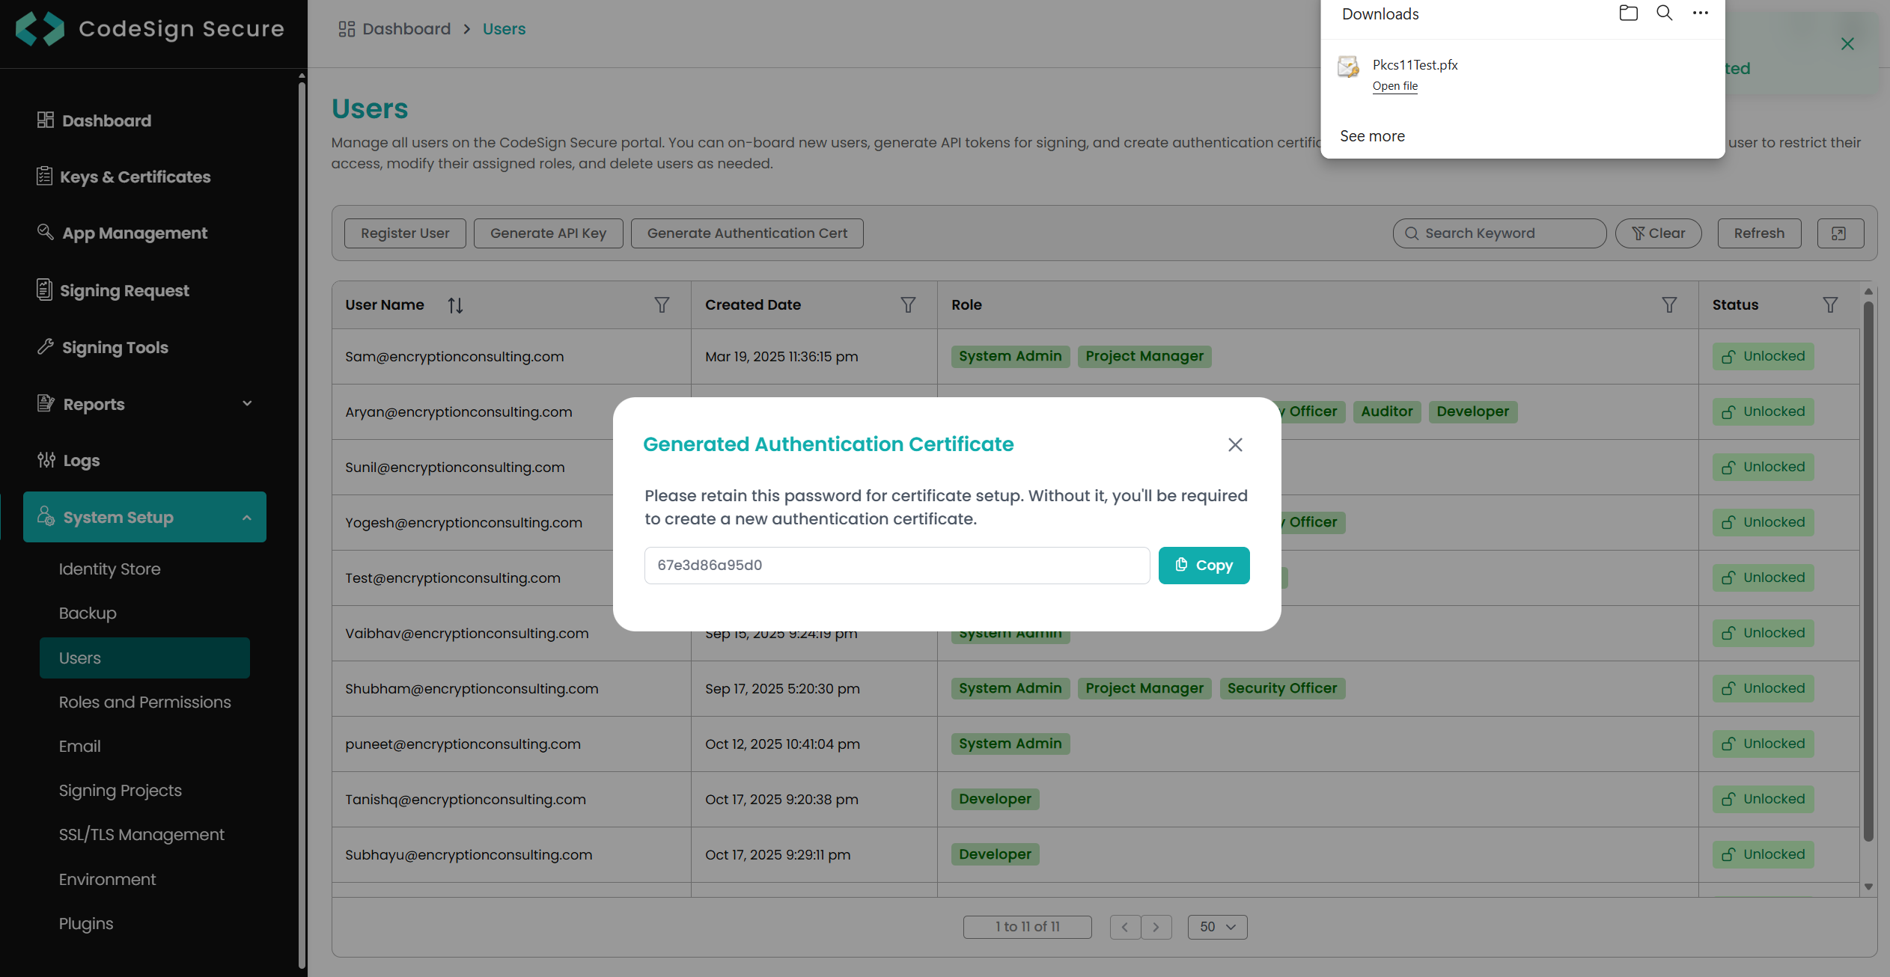The height and width of the screenshot is (977, 1890).
Task: Open the Downloads folder icon
Action: pos(1627,13)
